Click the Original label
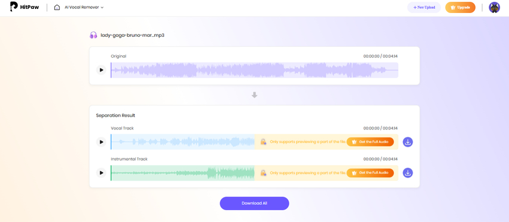This screenshot has width=509, height=222. tap(118, 56)
